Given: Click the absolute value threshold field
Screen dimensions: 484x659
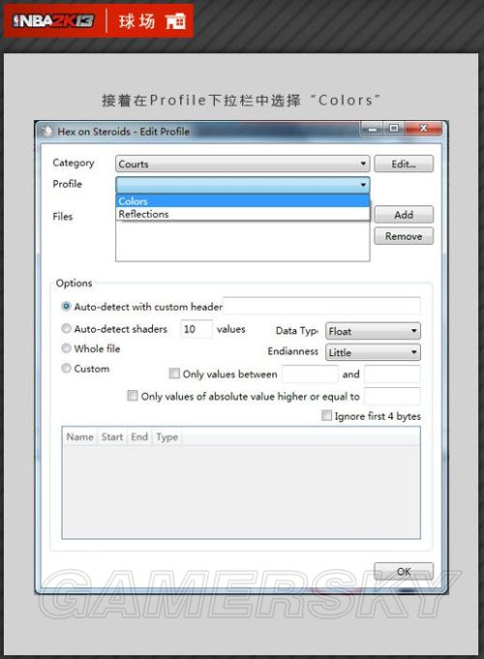Looking at the screenshot, I should pos(392,396).
